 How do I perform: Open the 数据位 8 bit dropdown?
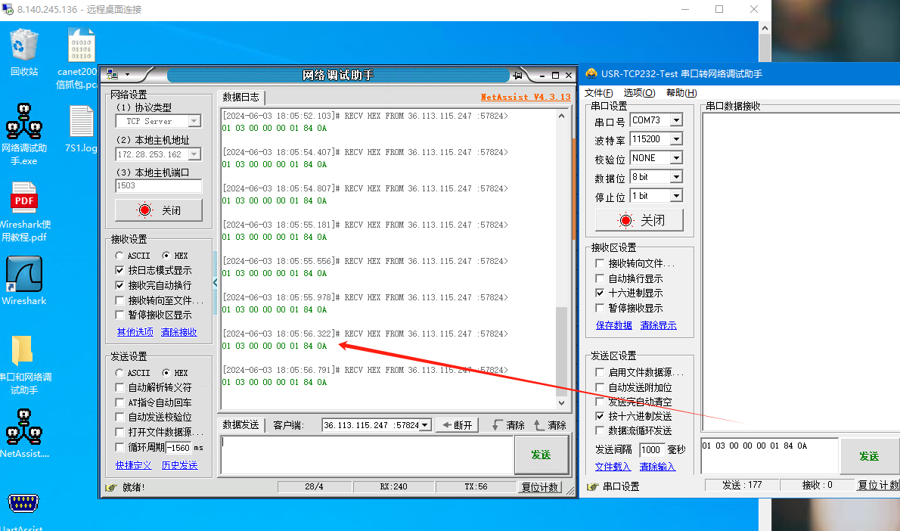(677, 177)
